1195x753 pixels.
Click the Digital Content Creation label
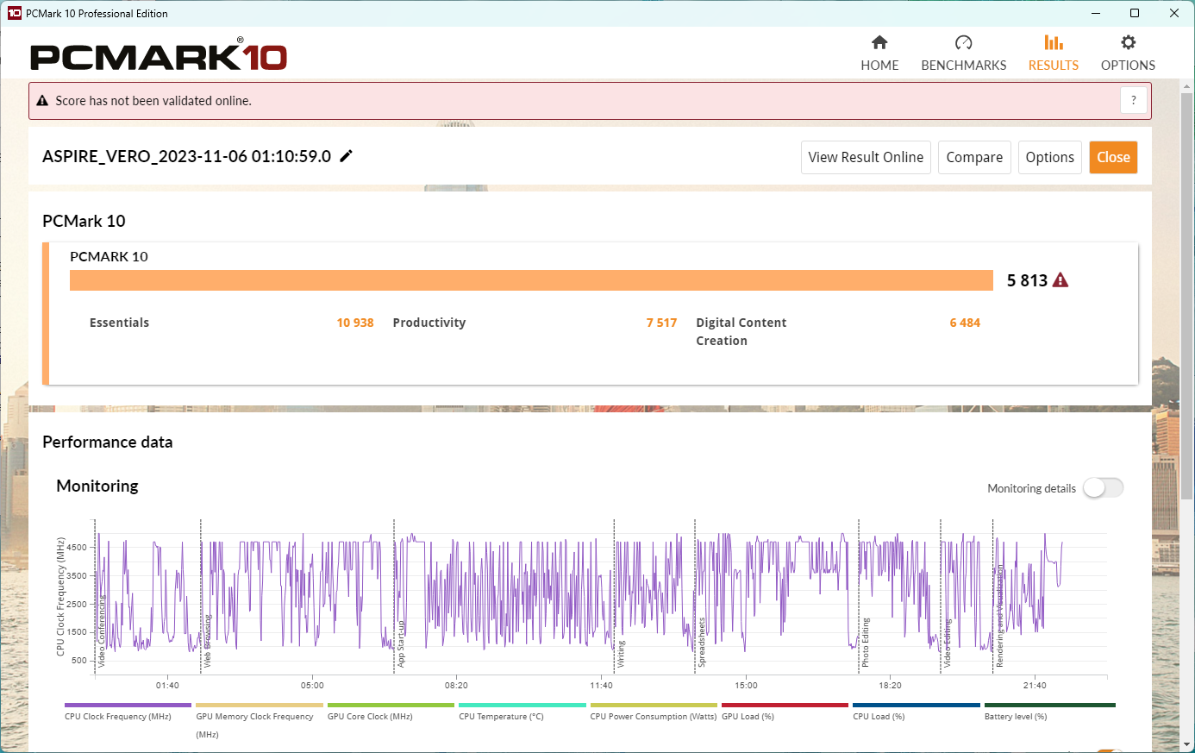pos(741,331)
